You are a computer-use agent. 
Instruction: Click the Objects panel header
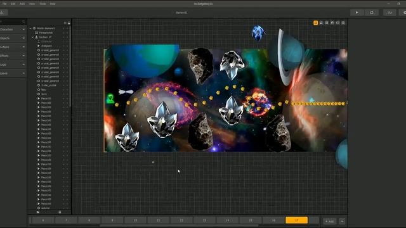[13, 38]
